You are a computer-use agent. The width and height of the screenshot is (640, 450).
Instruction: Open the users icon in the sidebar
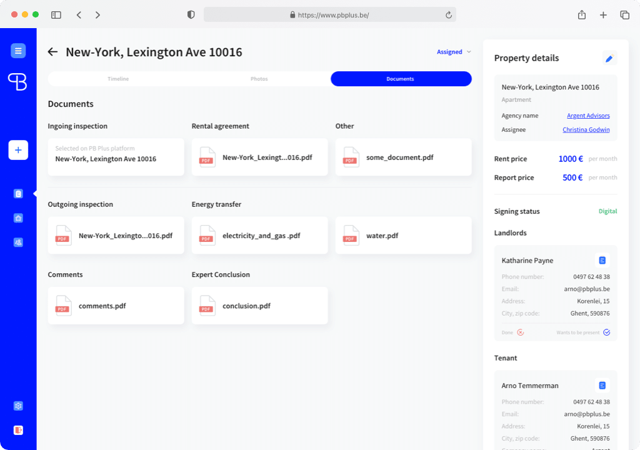(18, 242)
